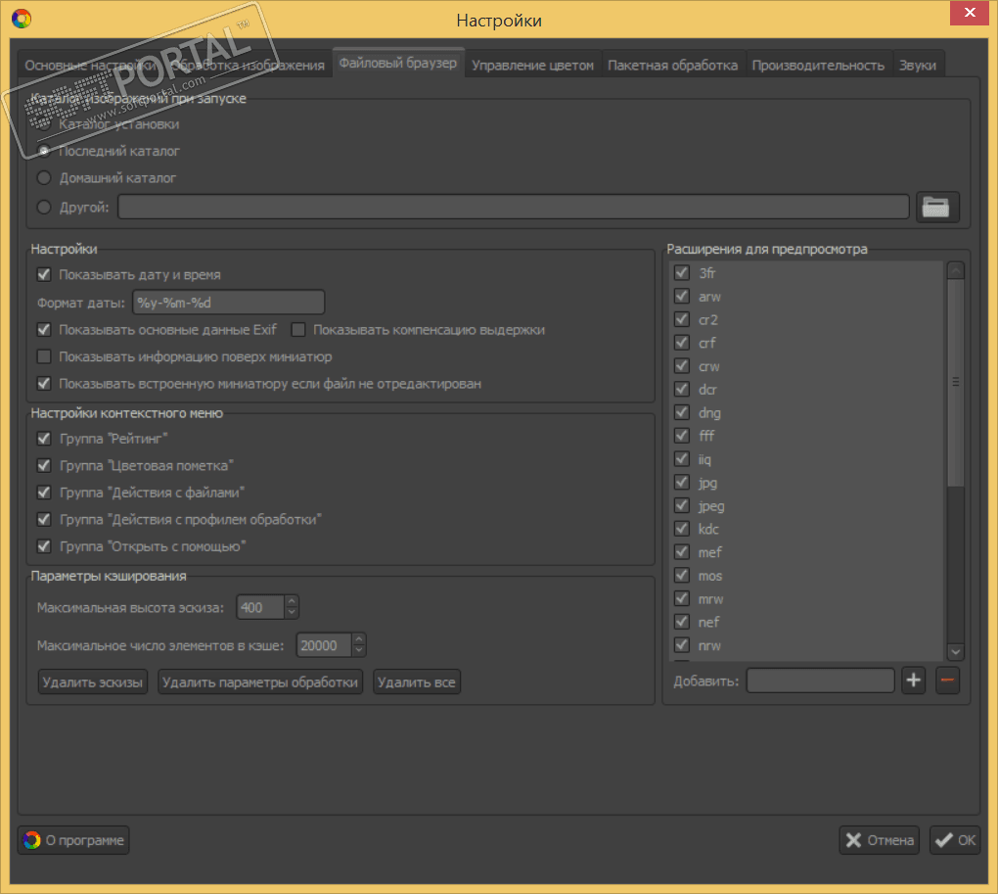The image size is (998, 894).
Task: Uncheck the nef extension
Action: (682, 622)
